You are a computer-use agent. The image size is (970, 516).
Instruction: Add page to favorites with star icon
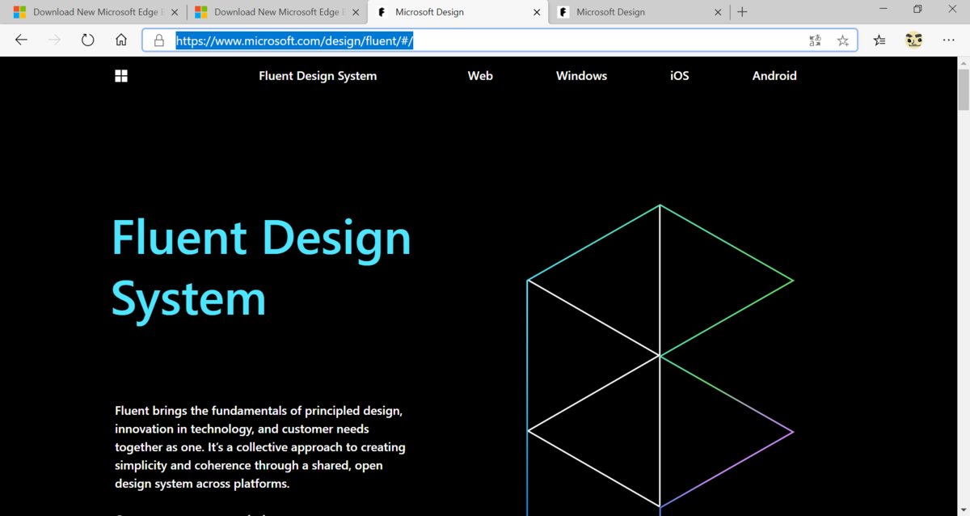843,40
